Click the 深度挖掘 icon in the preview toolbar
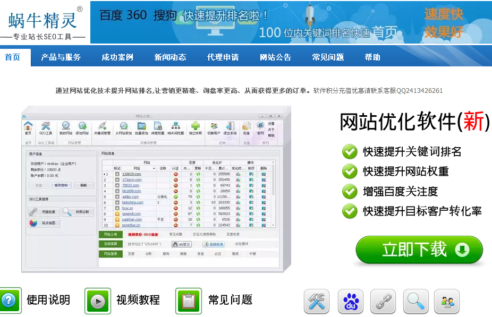492x317 pixels. click(x=158, y=128)
